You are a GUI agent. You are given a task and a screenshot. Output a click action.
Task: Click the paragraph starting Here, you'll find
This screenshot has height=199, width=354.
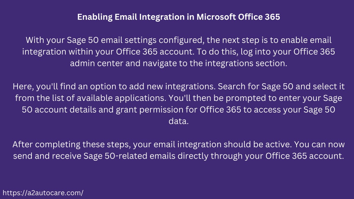click(x=179, y=104)
